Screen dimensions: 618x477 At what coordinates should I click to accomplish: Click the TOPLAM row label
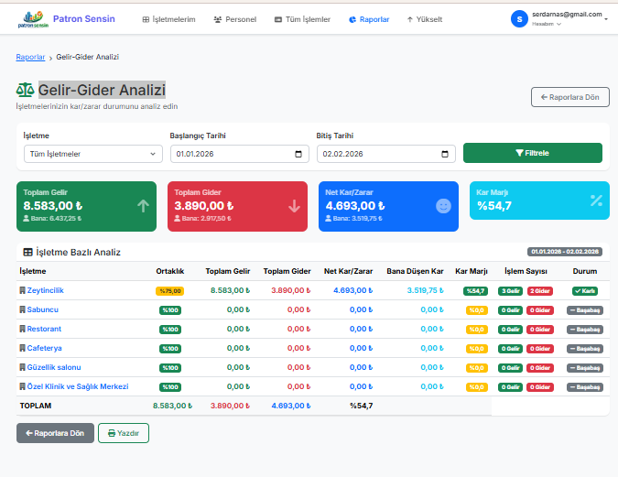click(36, 406)
